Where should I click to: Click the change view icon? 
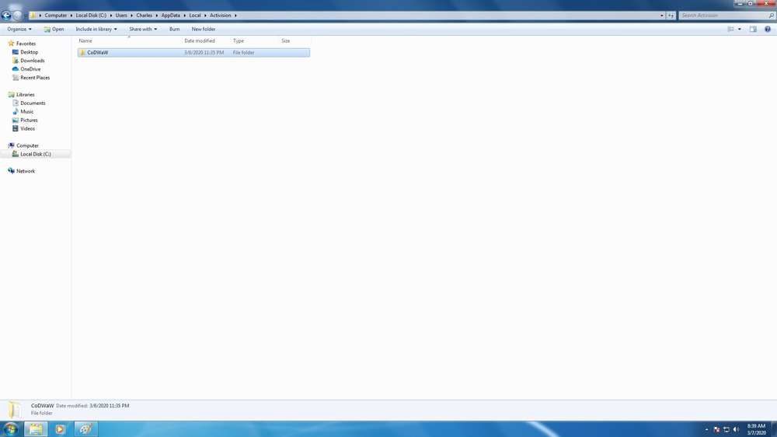(731, 30)
